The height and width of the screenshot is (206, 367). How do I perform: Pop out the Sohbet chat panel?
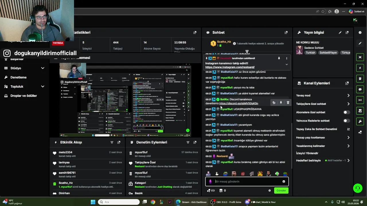(286, 33)
